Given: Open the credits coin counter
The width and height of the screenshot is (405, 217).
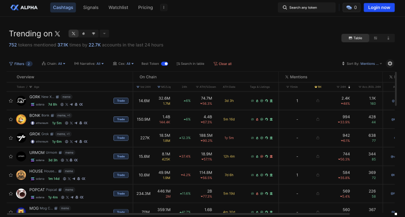Looking at the screenshot, I should (x=351, y=8).
